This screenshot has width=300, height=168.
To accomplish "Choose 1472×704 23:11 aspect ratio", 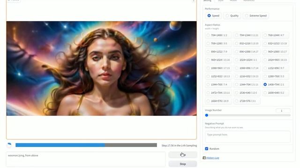I will [x=218, y=93].
